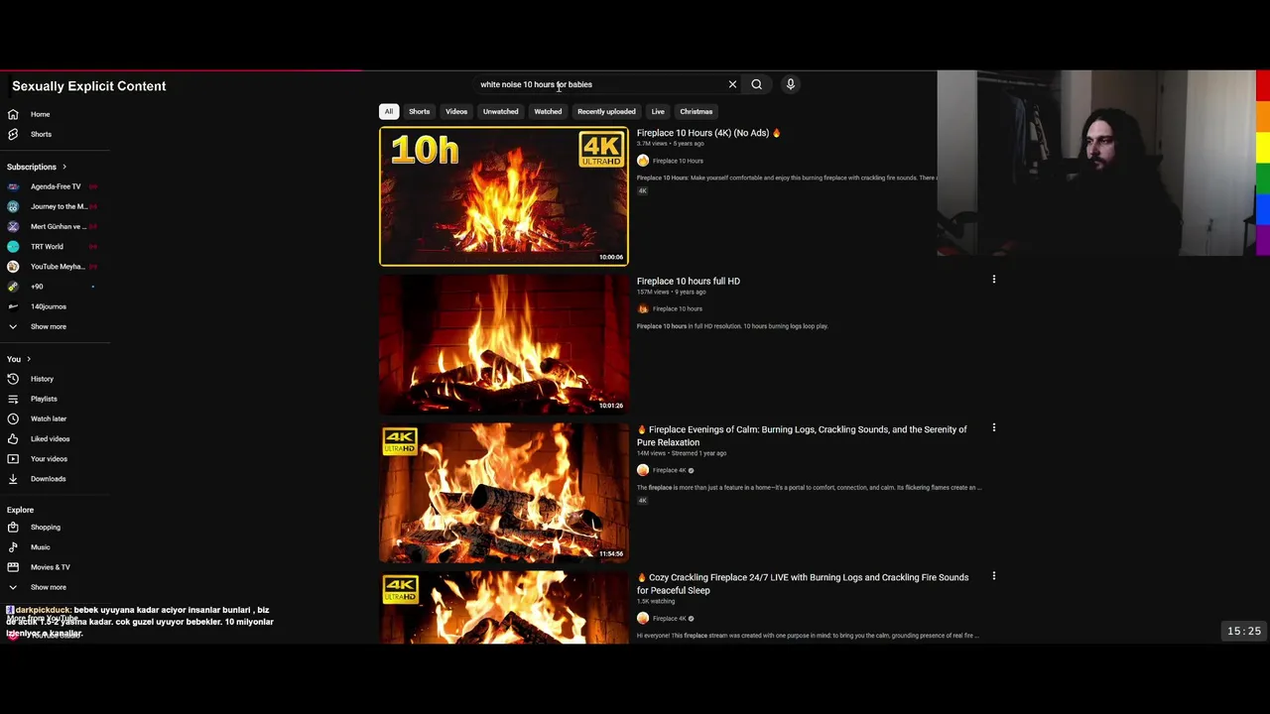Screen dimensions: 1270x714
Task: Select the Watched filter chip
Action: [548, 111]
